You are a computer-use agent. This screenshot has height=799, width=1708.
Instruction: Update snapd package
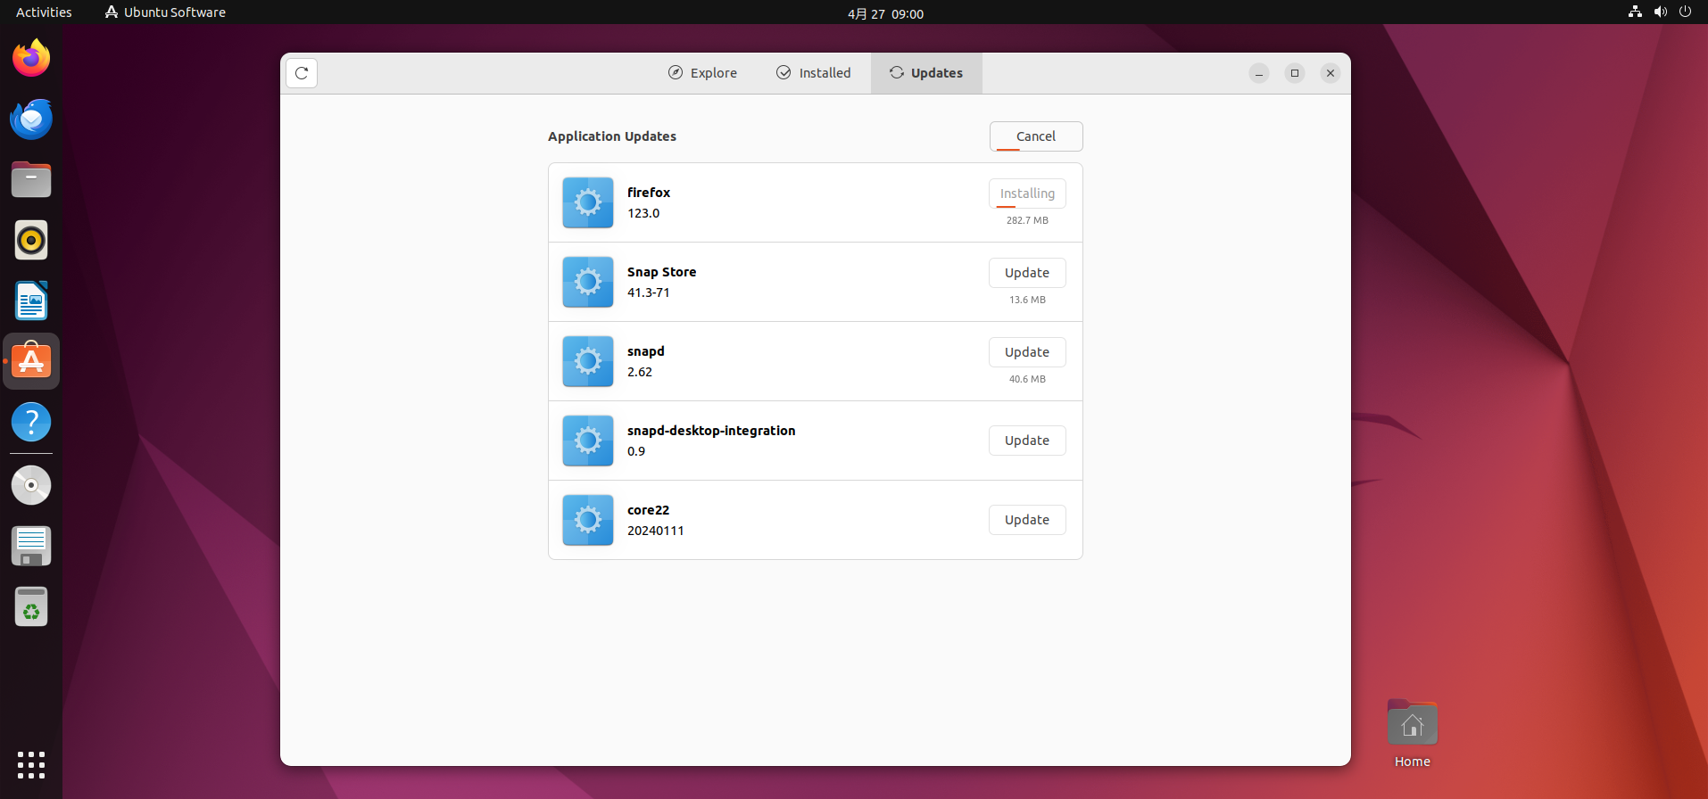(x=1027, y=352)
